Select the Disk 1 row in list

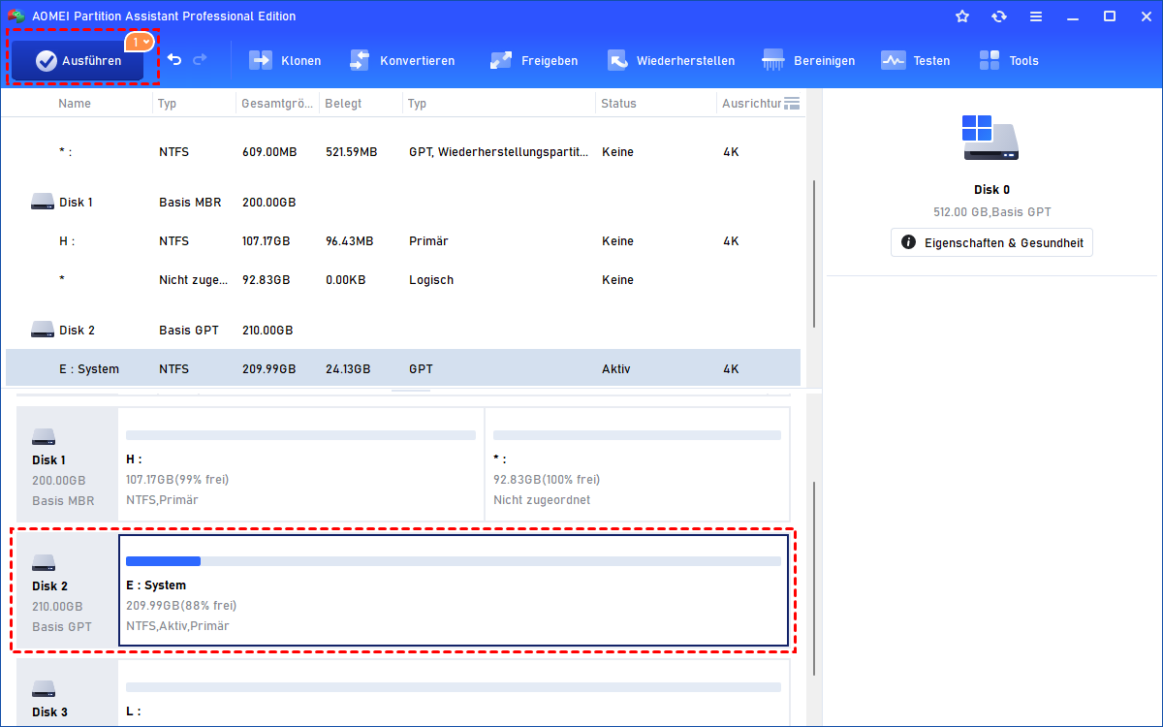coord(403,203)
